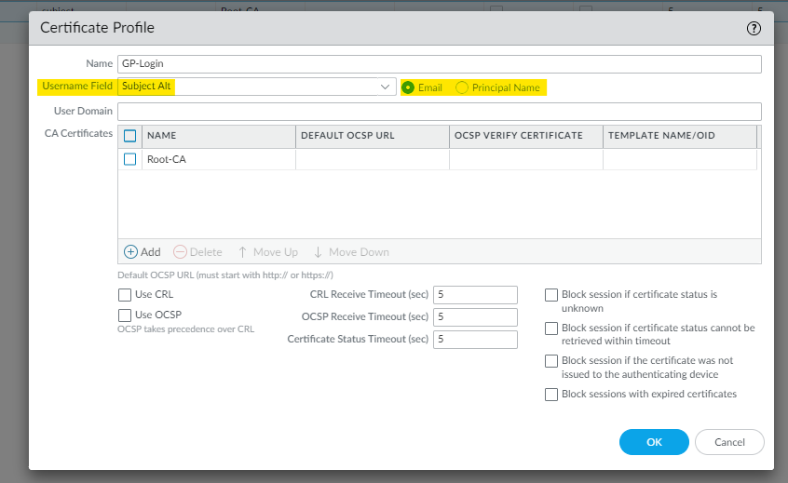This screenshot has height=483, width=788.
Task: Check Block session if certificate status unknown
Action: (x=551, y=295)
